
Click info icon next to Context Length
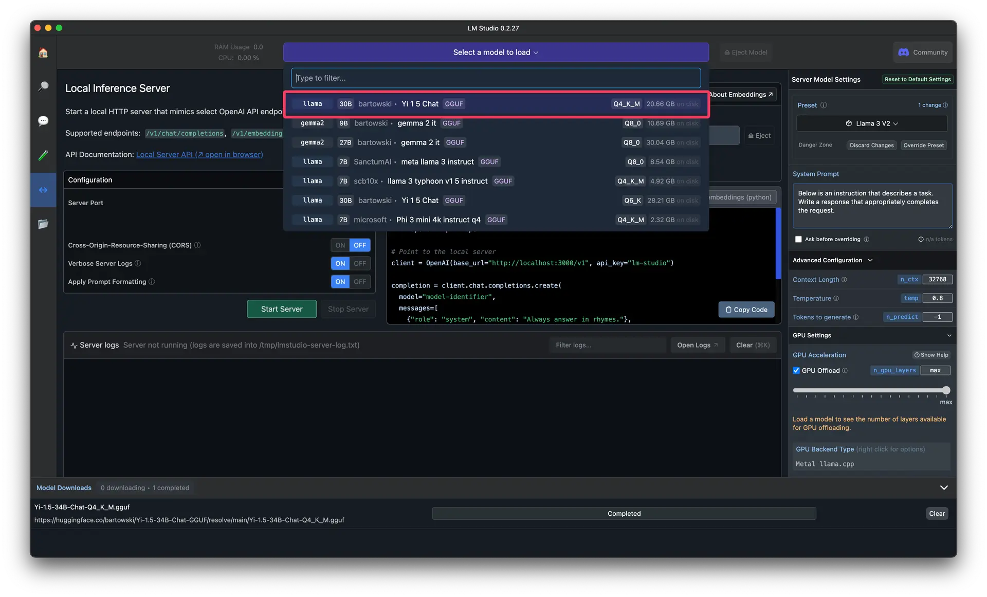844,280
